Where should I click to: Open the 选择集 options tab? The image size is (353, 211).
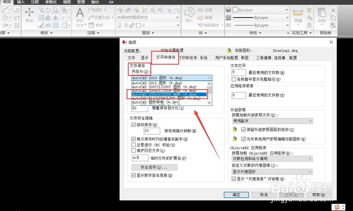(x=280, y=58)
